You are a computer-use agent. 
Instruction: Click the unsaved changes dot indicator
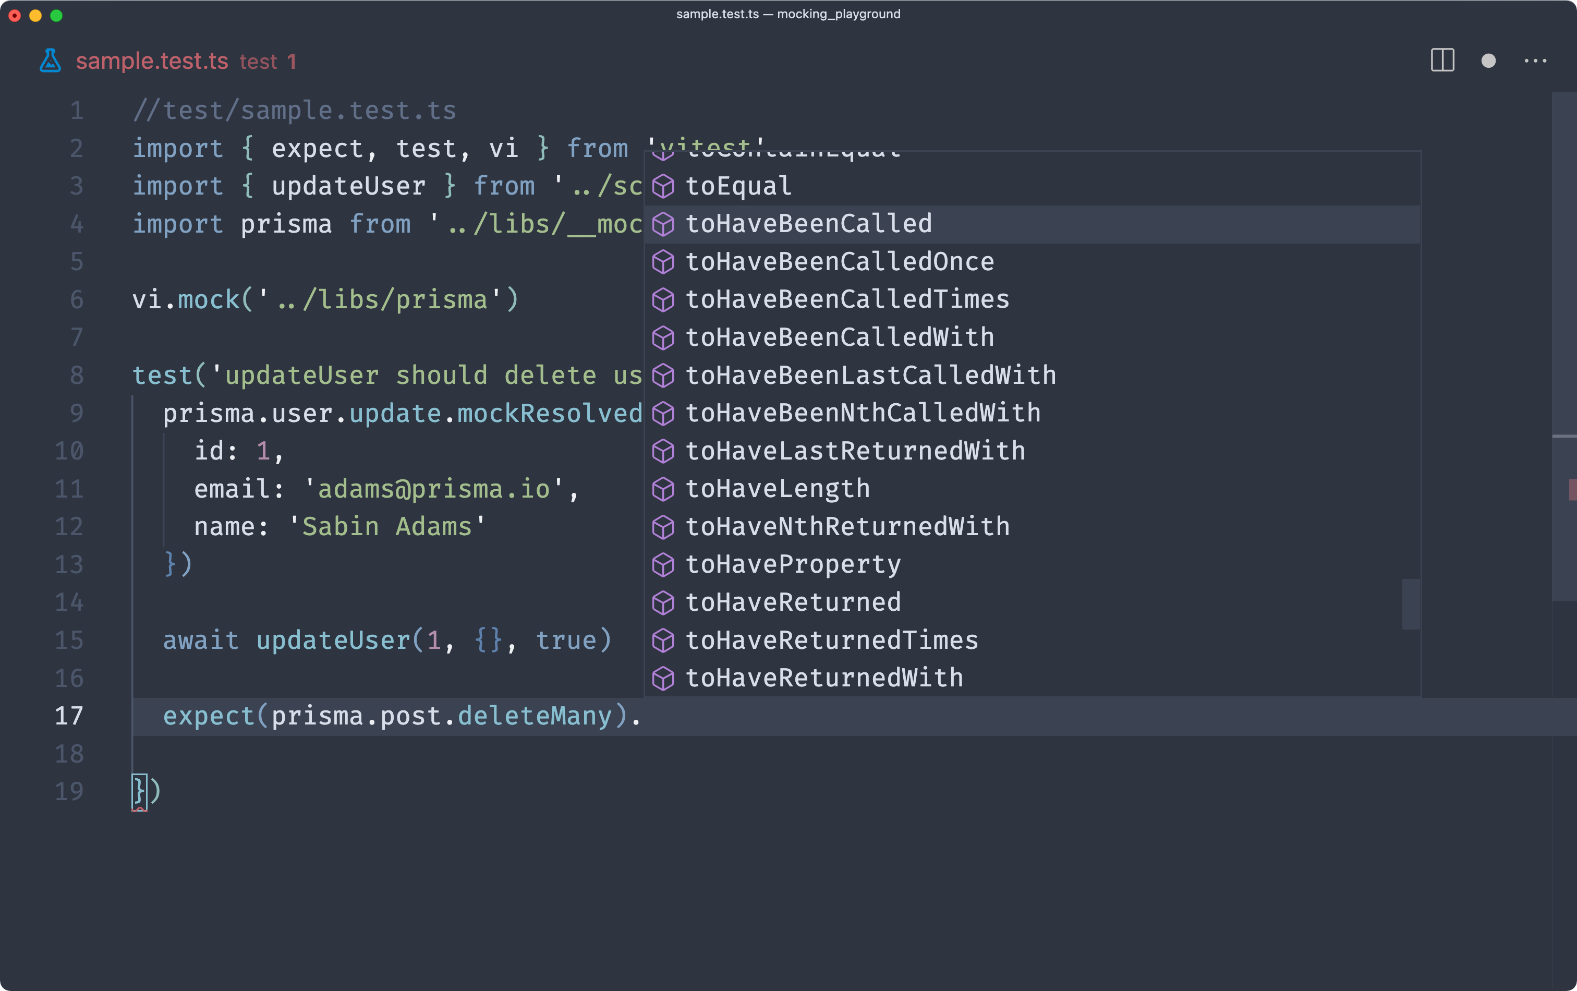click(x=1488, y=61)
